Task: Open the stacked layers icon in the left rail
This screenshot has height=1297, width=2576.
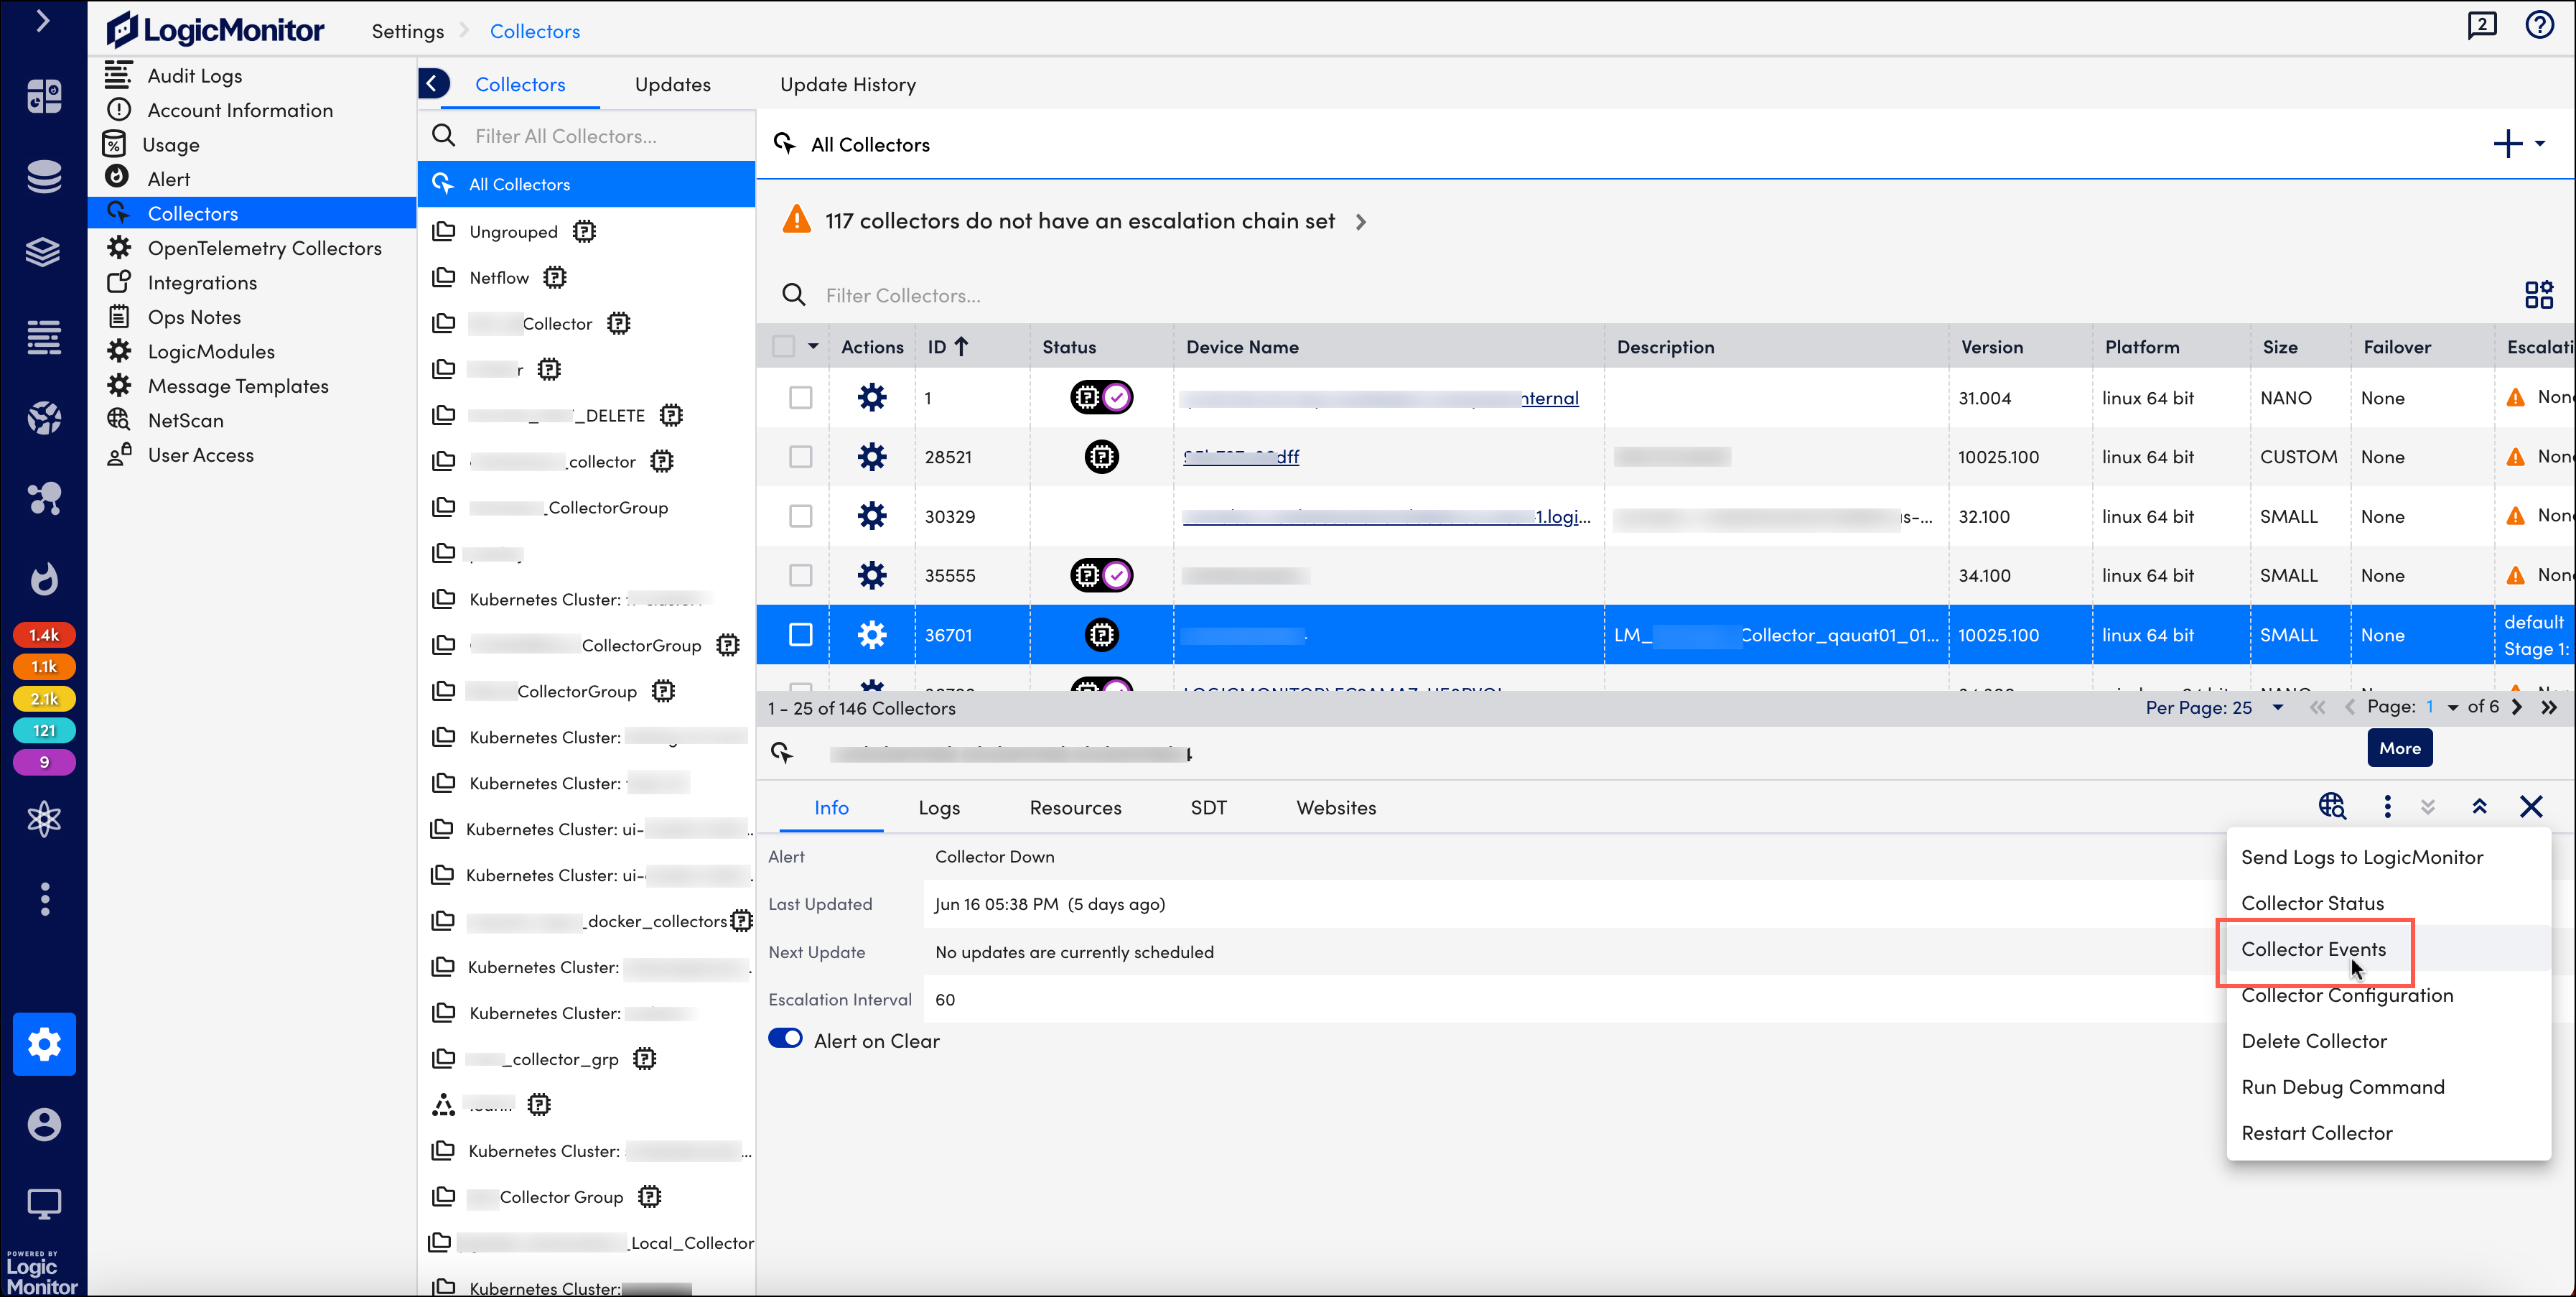Action: [44, 252]
